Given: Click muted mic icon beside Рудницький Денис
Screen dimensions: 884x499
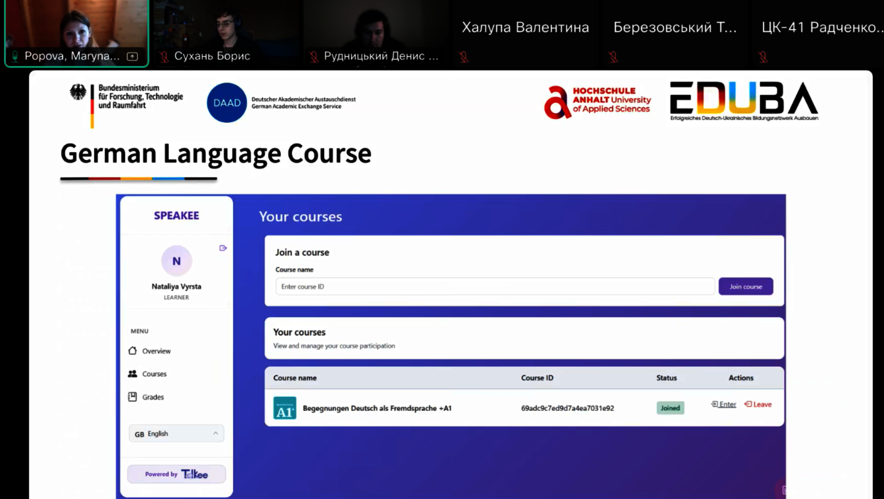Looking at the screenshot, I should coord(314,57).
